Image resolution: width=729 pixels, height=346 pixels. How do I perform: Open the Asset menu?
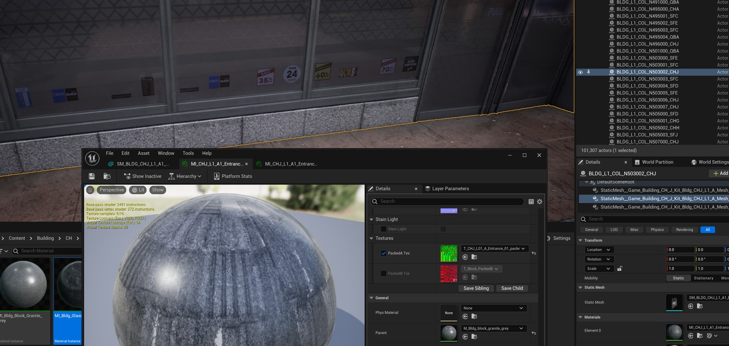144,153
